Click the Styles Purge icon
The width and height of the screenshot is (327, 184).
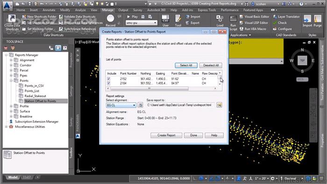click(317, 19)
